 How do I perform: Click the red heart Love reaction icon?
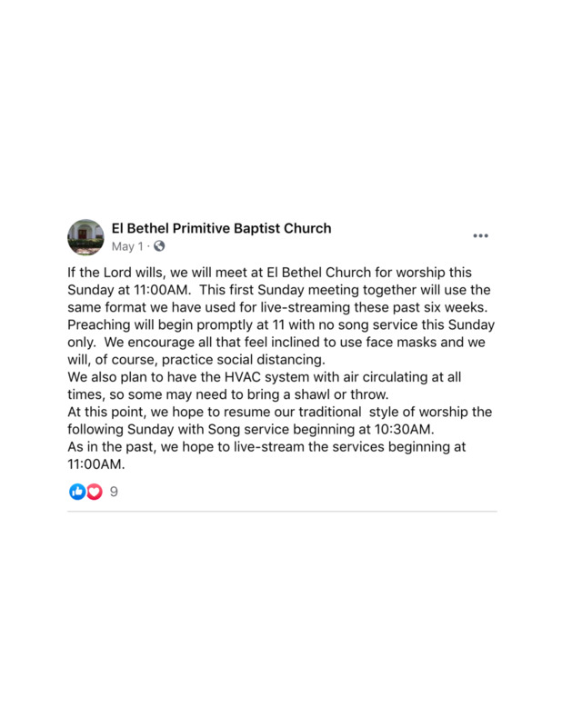(95, 492)
